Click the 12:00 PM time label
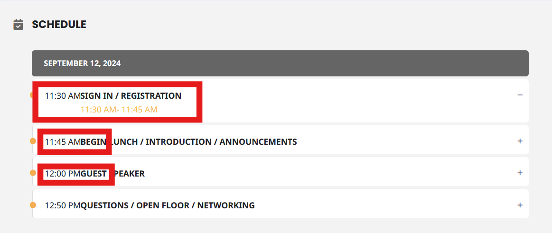The height and width of the screenshot is (233, 552). click(x=63, y=174)
